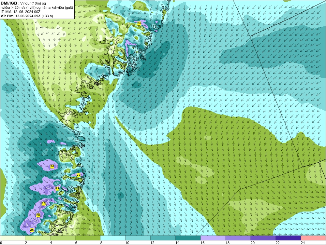The height and width of the screenshot is (245, 326).
Task: Click the legend scale number 8
Action: pos(101,243)
